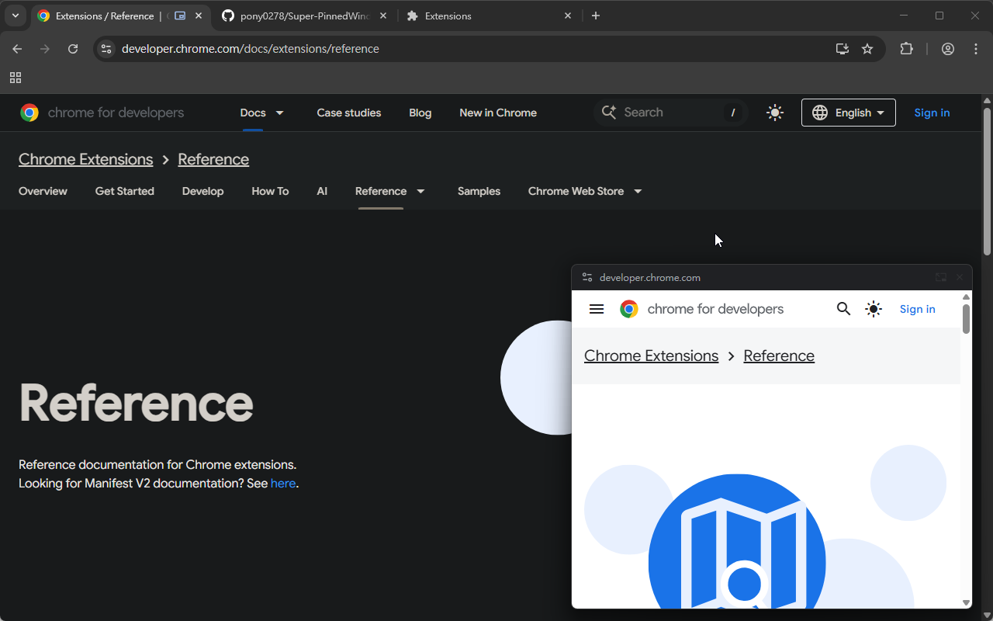Screen dimensions: 993x621
Task: Select the AI section tab
Action: pyautogui.click(x=322, y=191)
